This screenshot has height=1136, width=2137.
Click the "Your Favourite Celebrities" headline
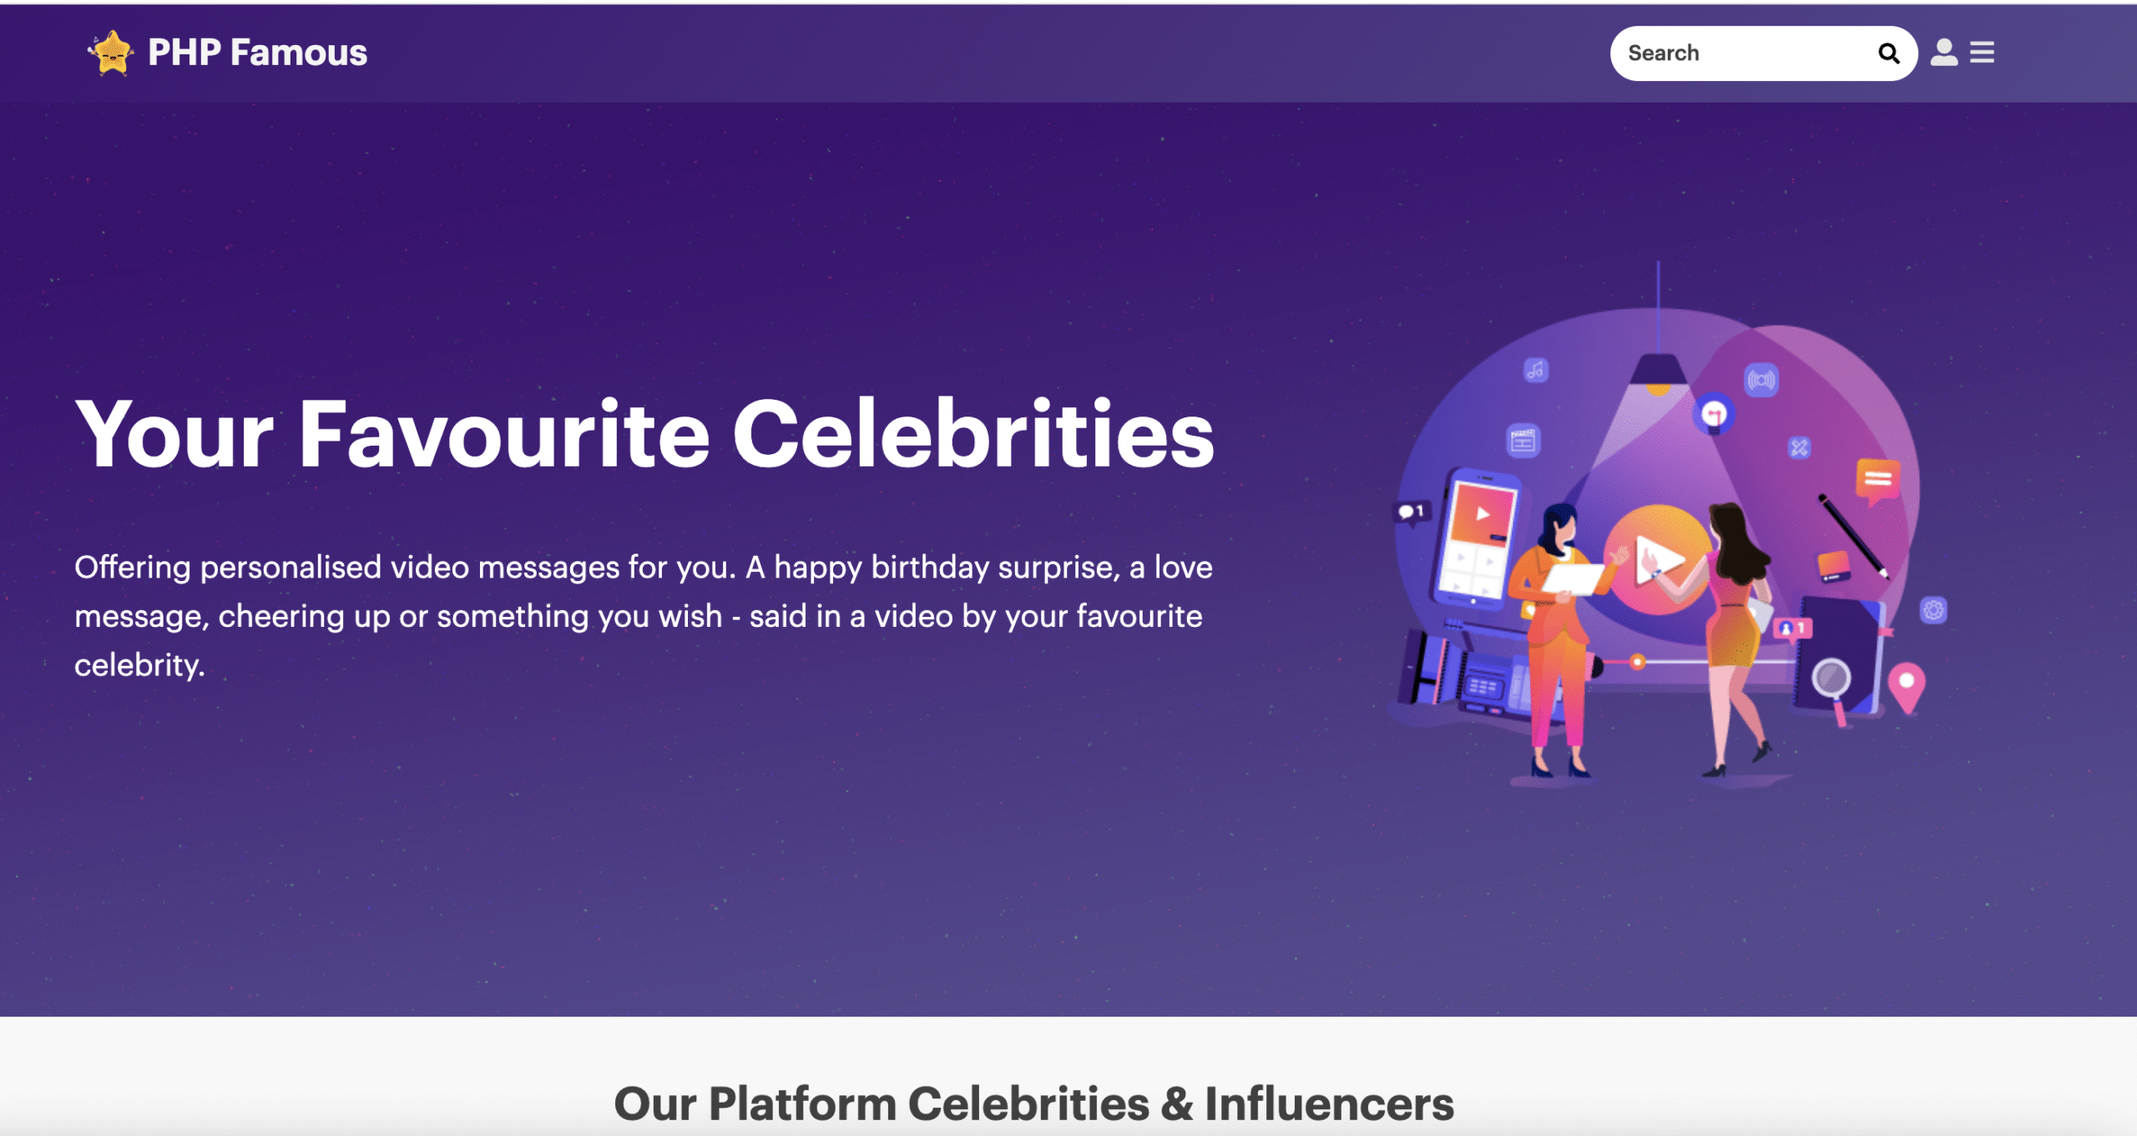tap(644, 434)
